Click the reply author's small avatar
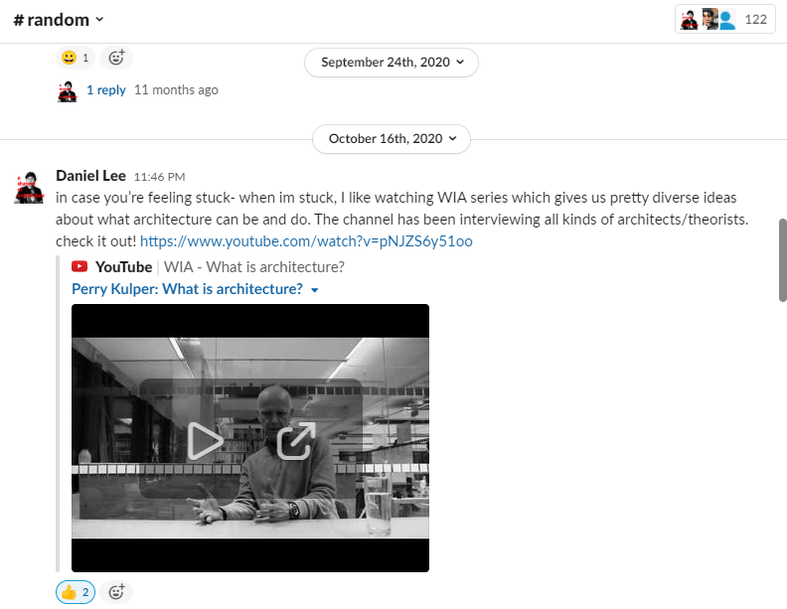 pyautogui.click(x=67, y=90)
